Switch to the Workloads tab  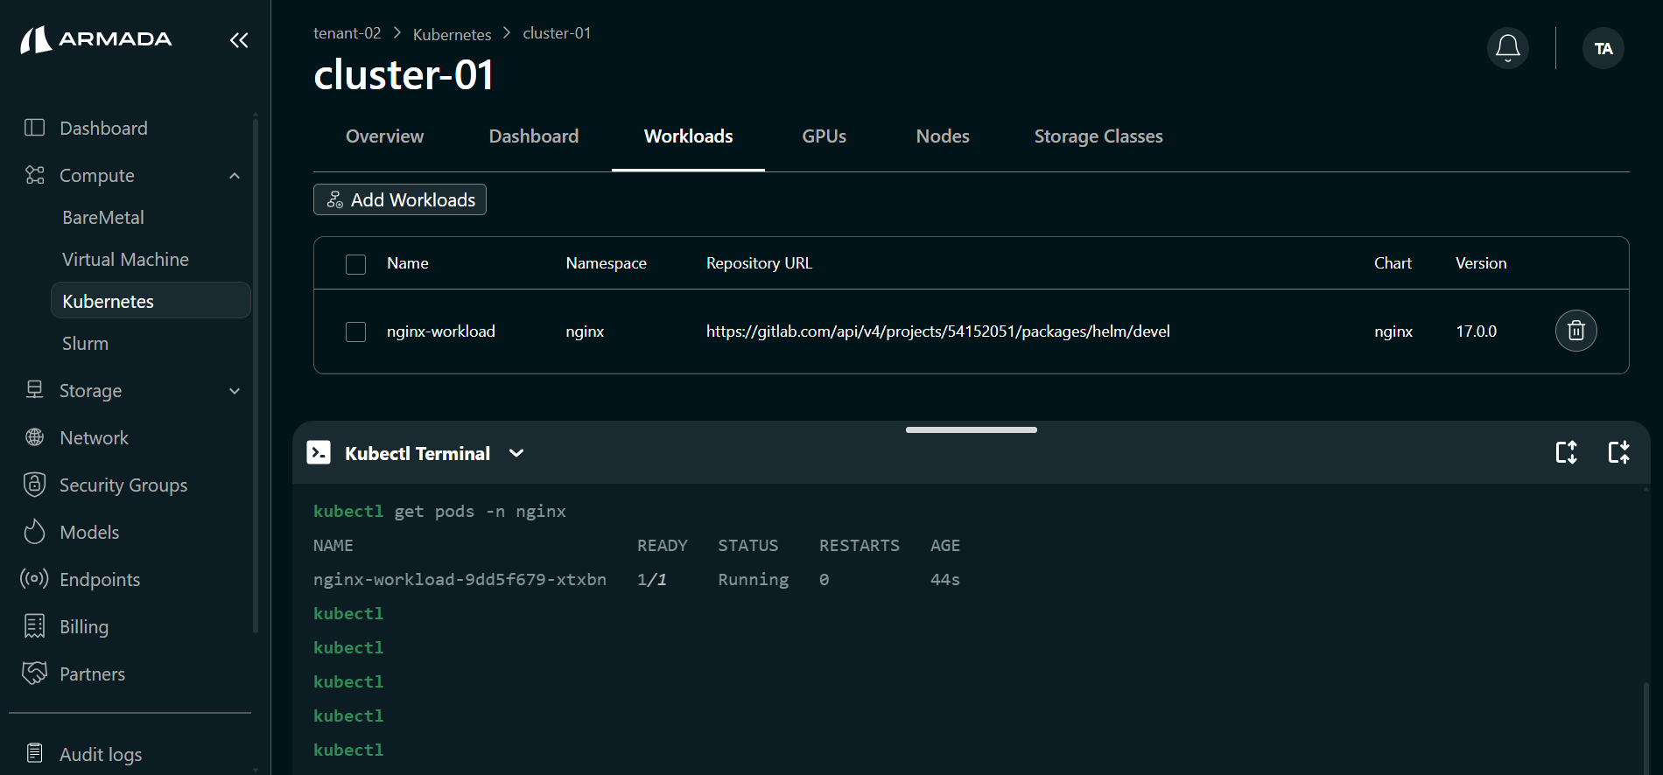point(688,136)
